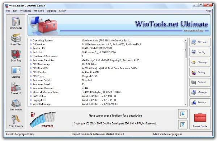Click the Restore button
Image resolution: width=217 pixels, height=141 pixels.
(200, 103)
